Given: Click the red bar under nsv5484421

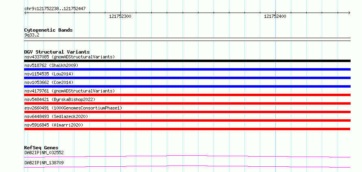Looking at the screenshot, I should [188, 103].
